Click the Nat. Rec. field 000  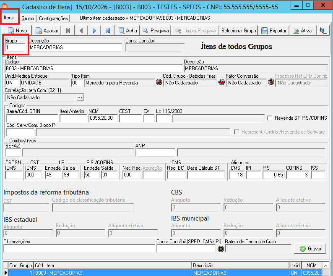tap(132, 175)
